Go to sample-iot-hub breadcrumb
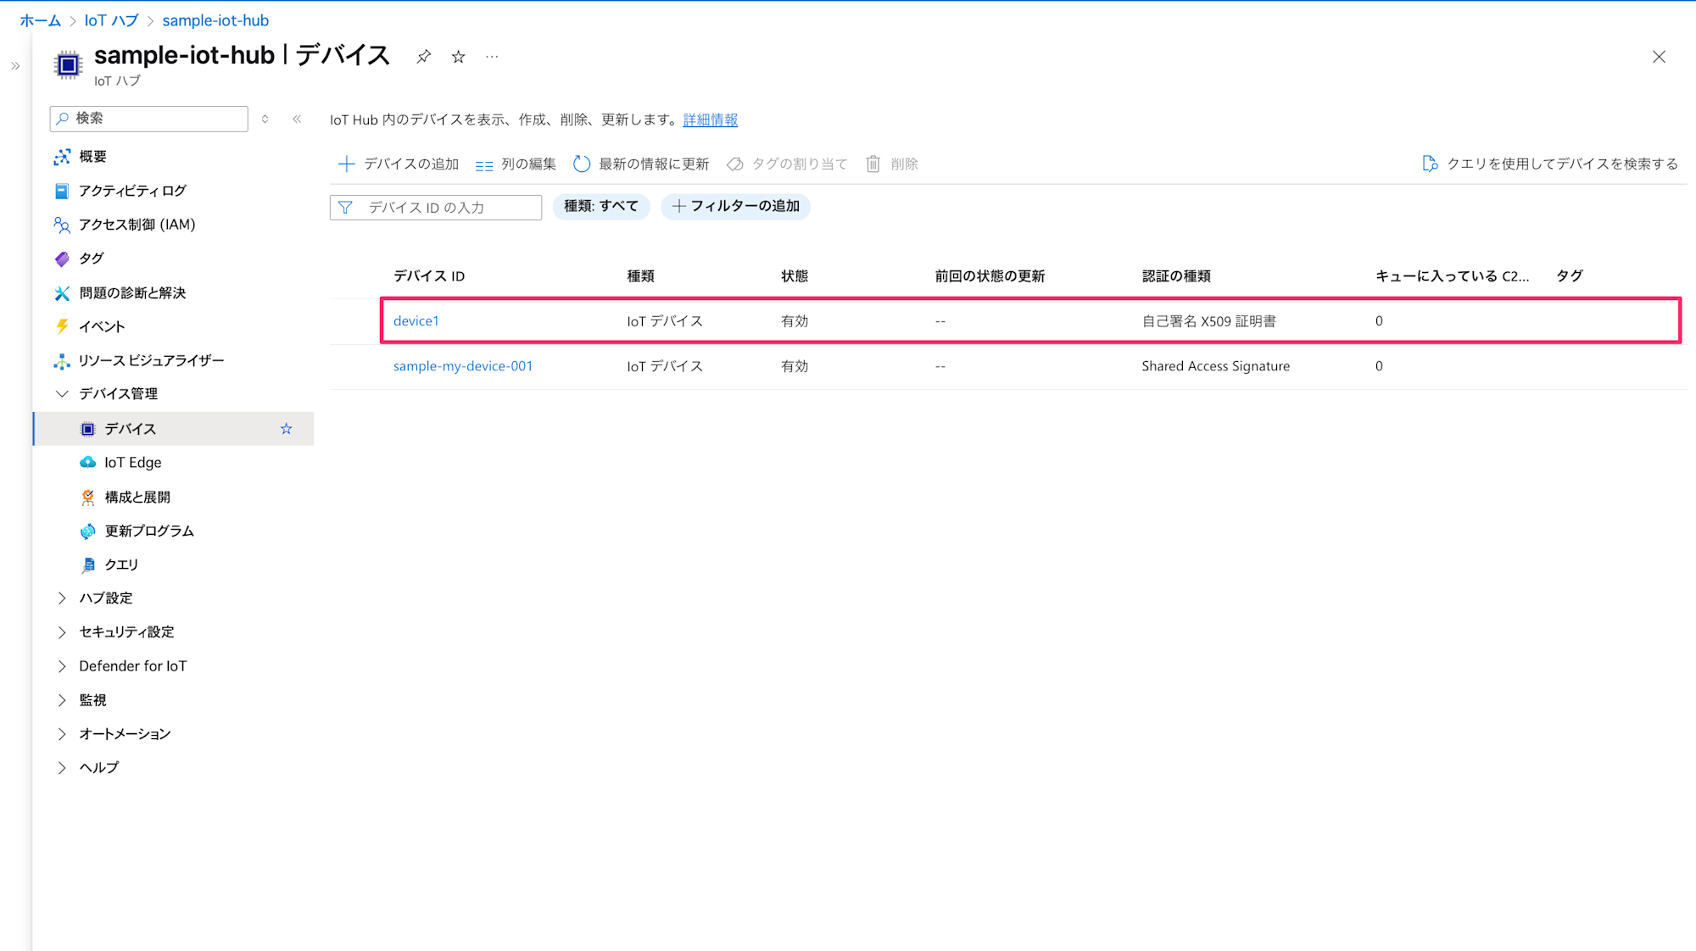 click(x=215, y=20)
